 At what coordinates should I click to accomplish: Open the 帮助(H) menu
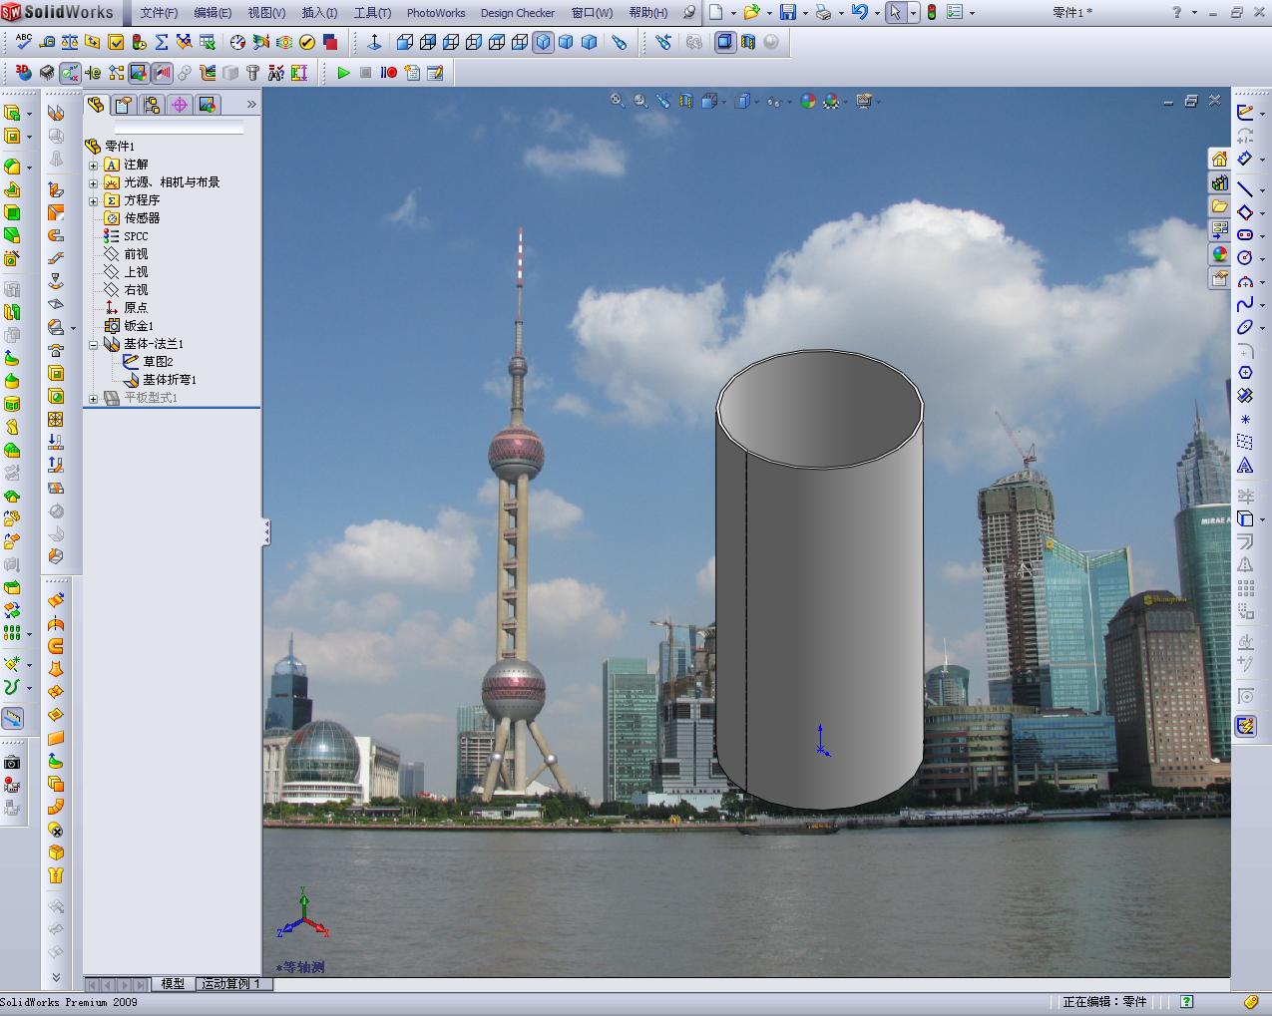coord(648,13)
